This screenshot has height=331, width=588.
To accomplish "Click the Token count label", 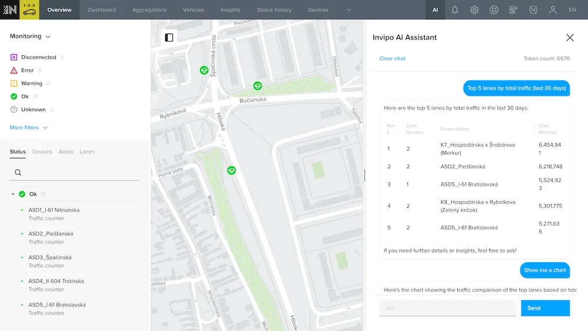I will [x=546, y=58].
